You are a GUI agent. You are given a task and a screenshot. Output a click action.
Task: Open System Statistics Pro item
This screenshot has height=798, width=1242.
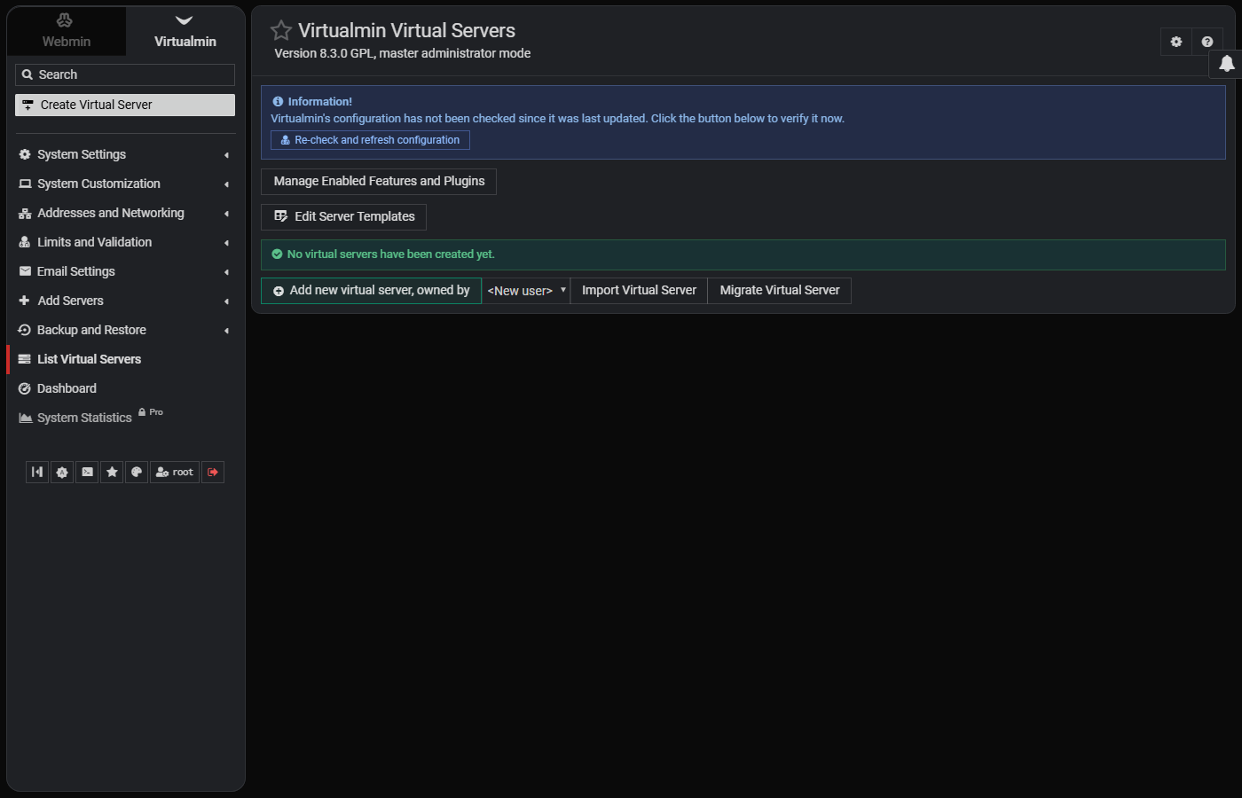[x=125, y=418]
